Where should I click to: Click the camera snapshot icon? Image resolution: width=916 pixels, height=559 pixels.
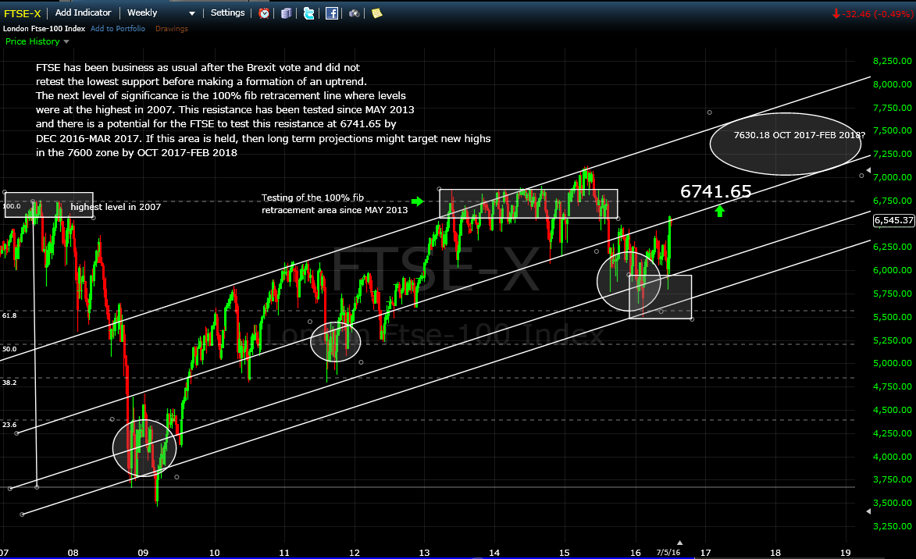pyautogui.click(x=354, y=12)
